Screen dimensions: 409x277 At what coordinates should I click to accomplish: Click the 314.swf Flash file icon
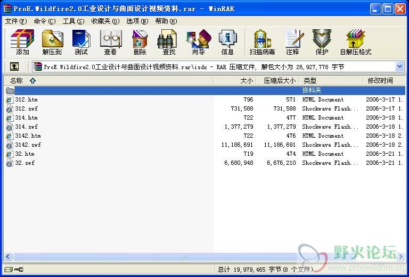pos(10,127)
